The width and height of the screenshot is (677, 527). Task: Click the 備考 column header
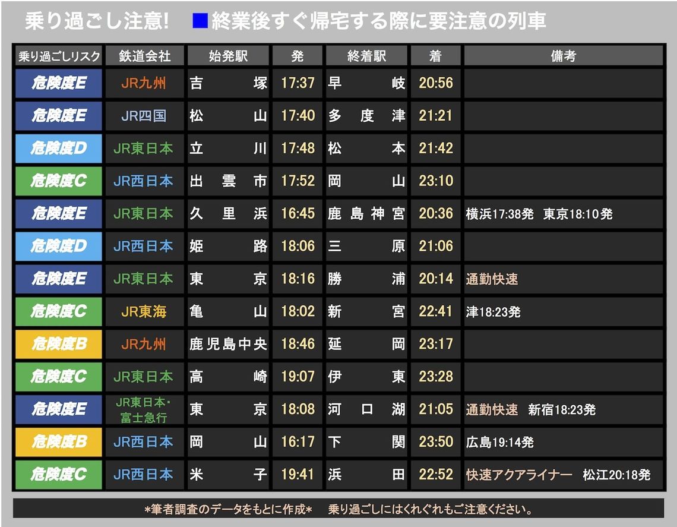pyautogui.click(x=564, y=56)
